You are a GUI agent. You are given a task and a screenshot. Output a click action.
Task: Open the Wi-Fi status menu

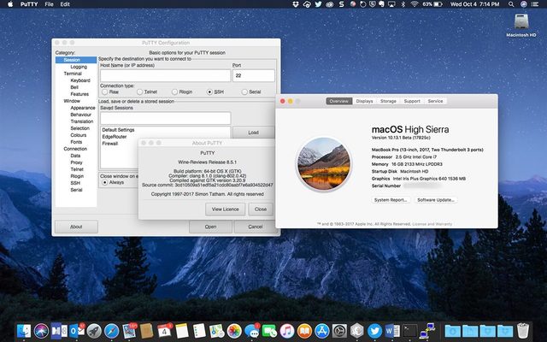[415, 4]
